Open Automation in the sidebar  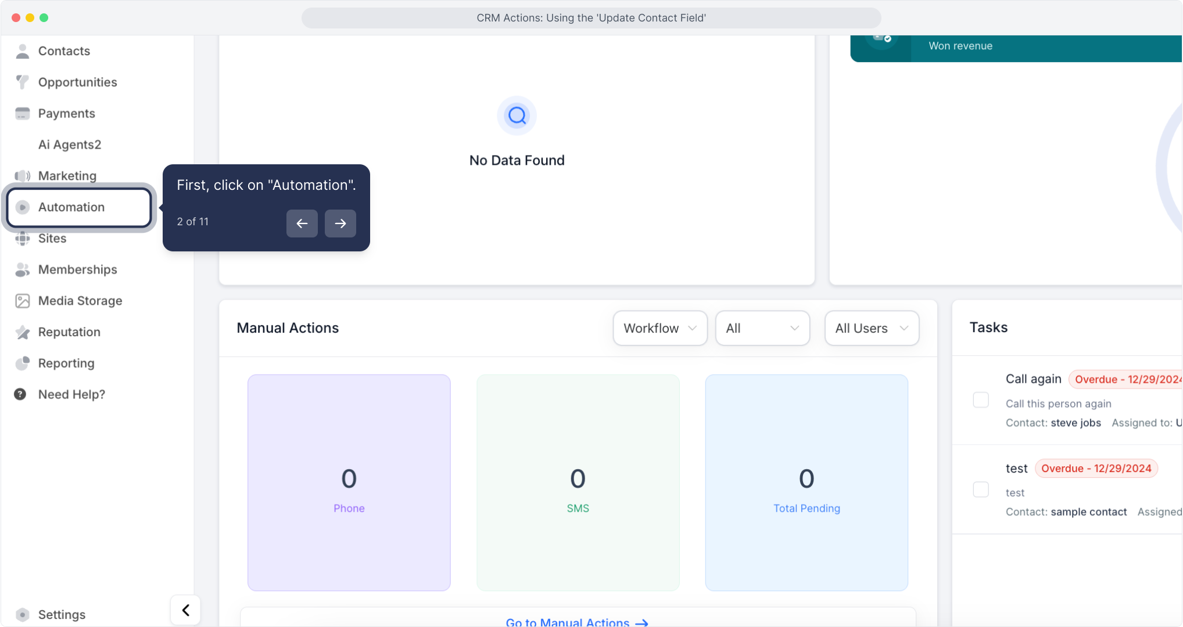pos(71,207)
